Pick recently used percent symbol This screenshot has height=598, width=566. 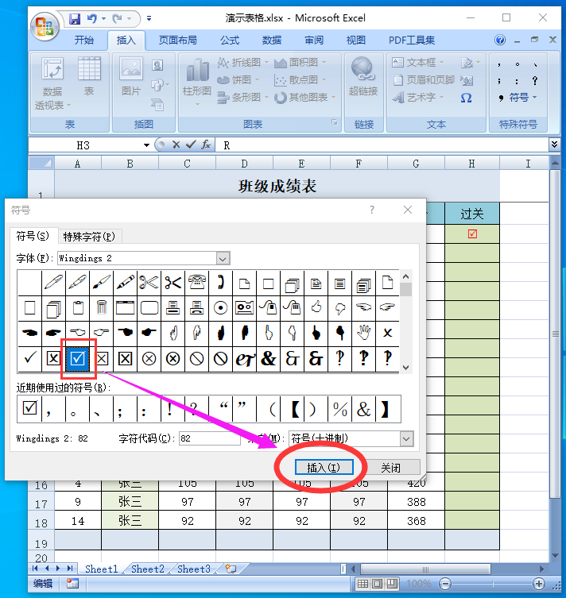(339, 409)
